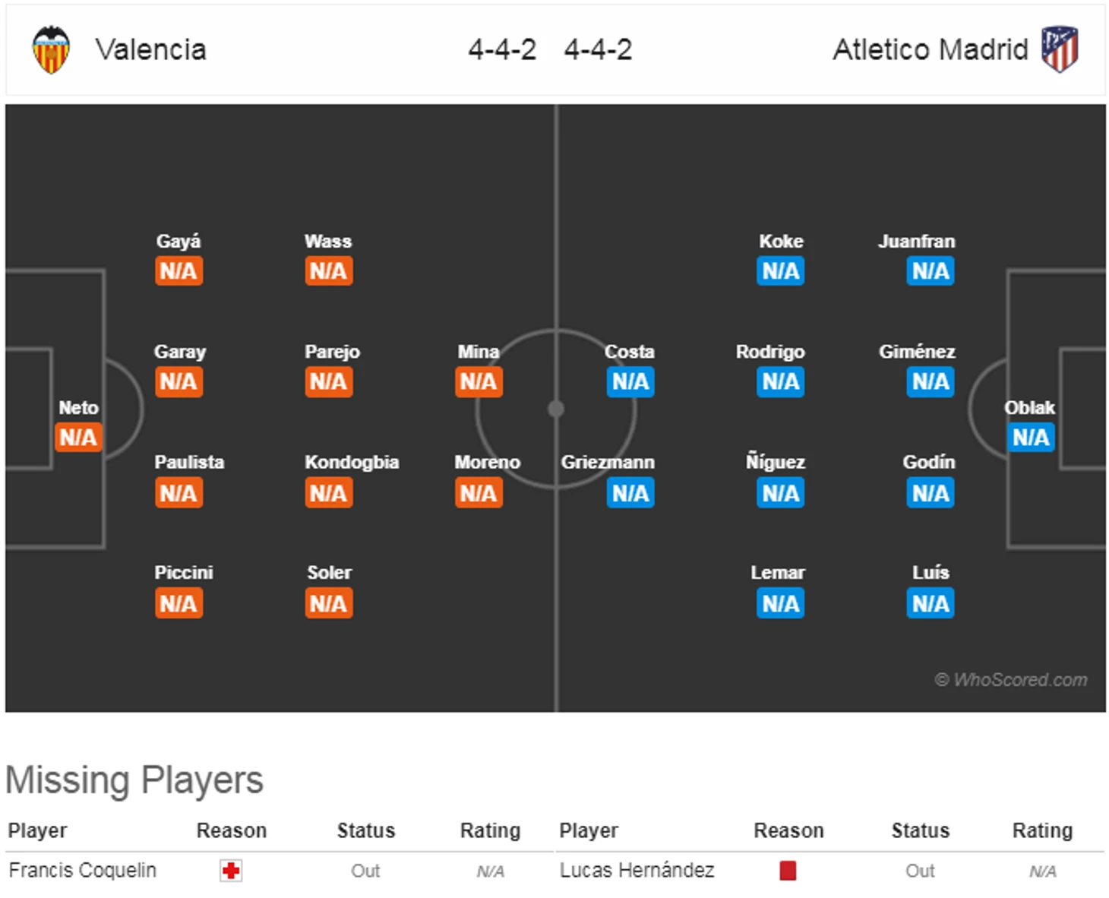This screenshot has height=898, width=1109.
Task: Click Kondogbia's orange N/A rating badge
Action: click(329, 494)
